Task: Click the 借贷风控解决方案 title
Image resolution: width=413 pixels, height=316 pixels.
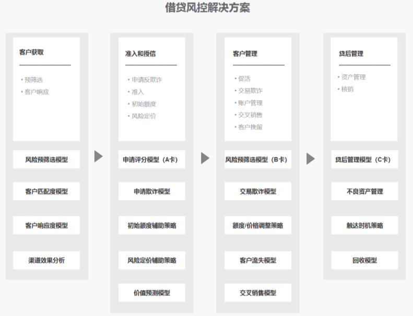Action: click(208, 7)
